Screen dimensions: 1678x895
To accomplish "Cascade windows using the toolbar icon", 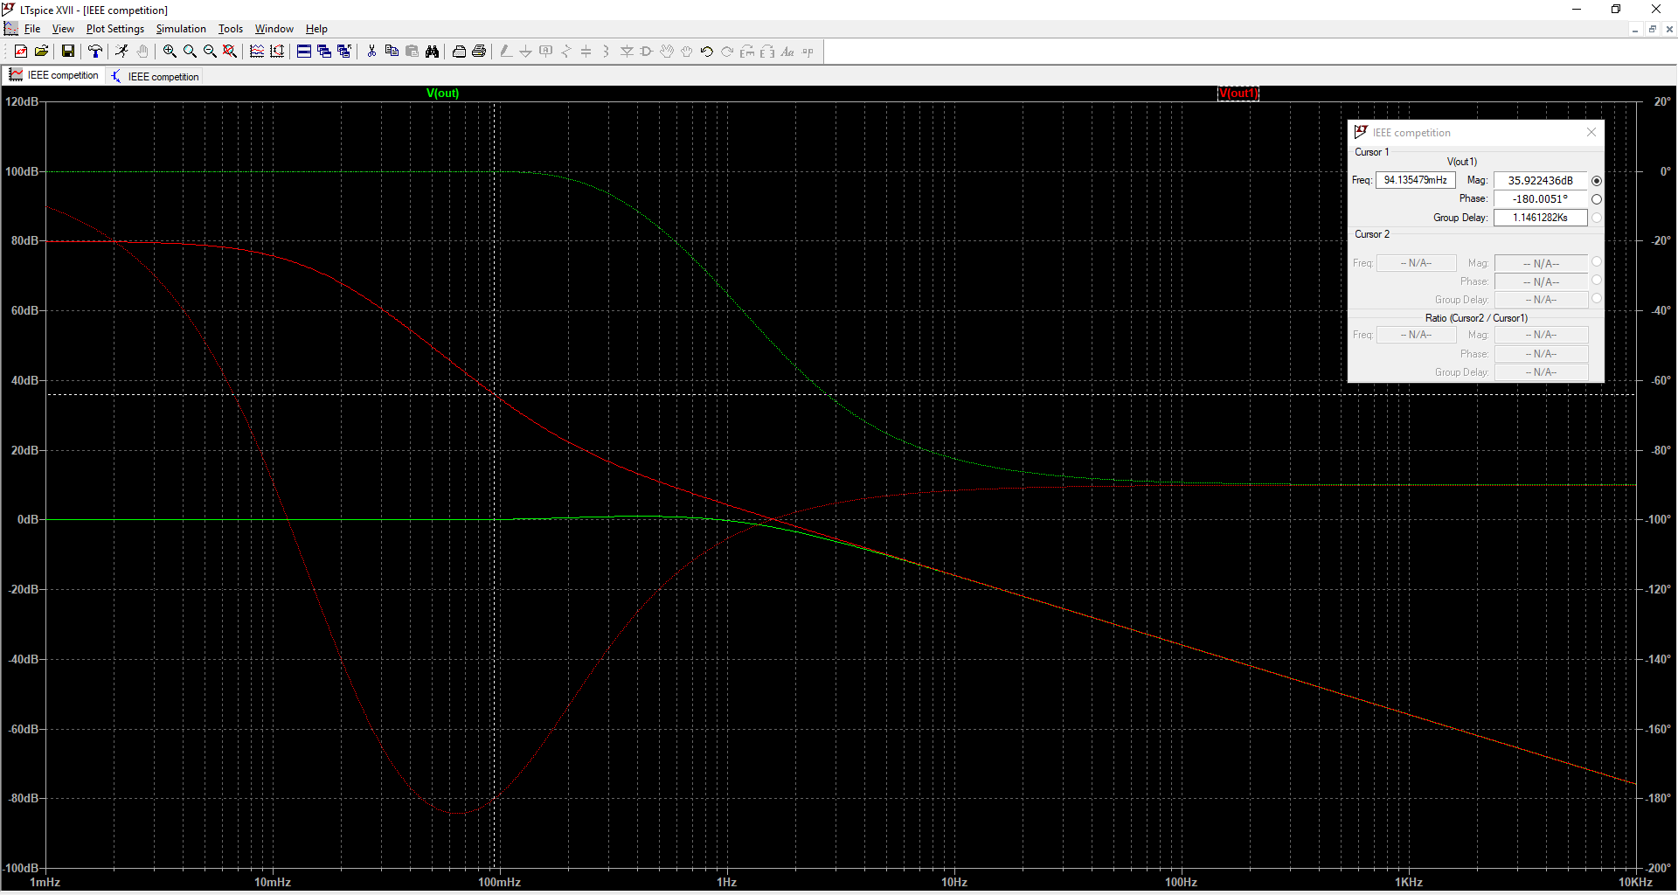I will [x=324, y=52].
